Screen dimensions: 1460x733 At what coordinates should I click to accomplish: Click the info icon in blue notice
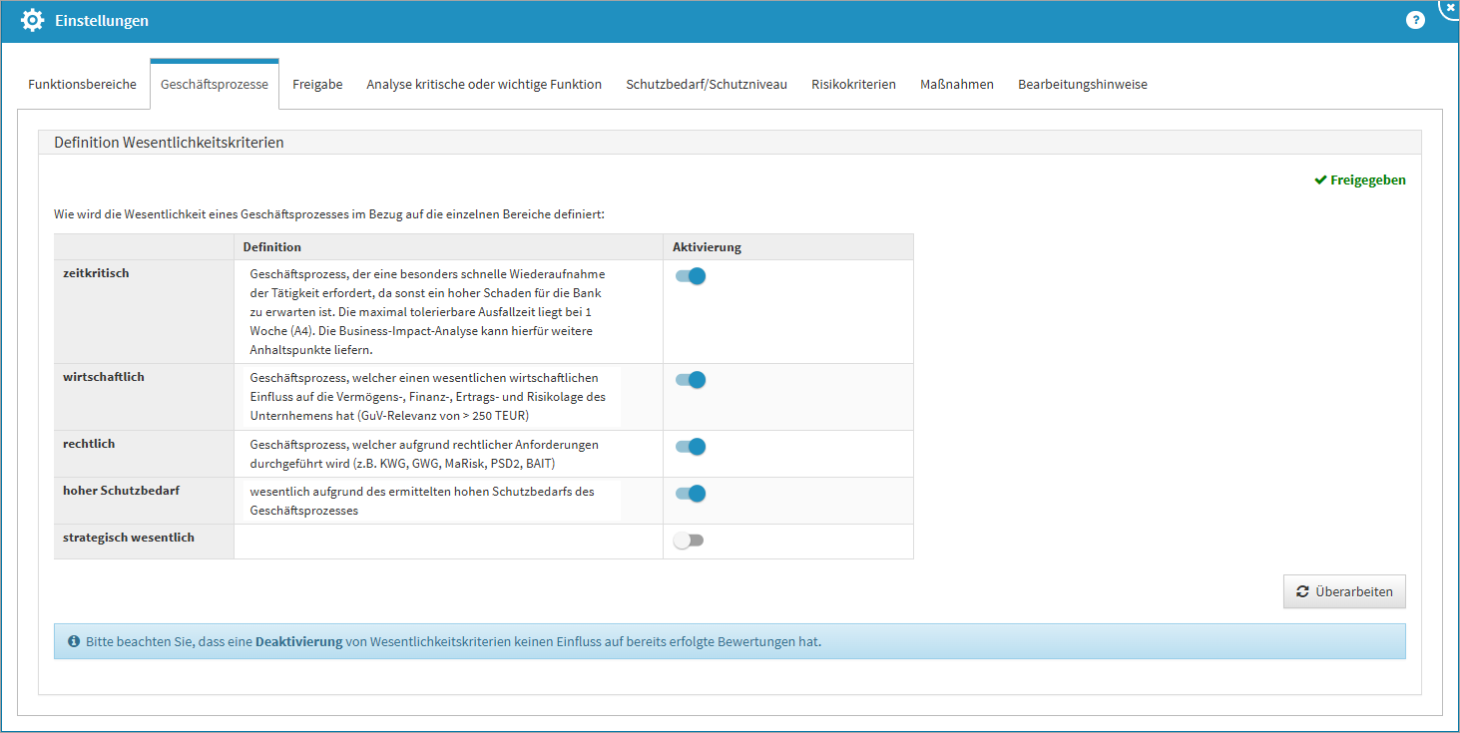tap(74, 641)
